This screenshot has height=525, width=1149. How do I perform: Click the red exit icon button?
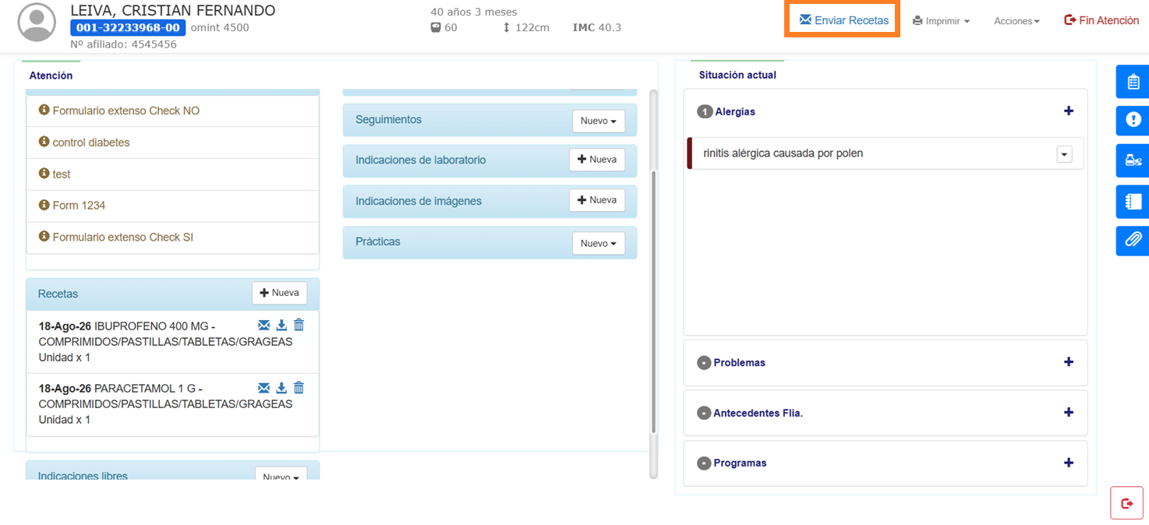click(x=1126, y=503)
